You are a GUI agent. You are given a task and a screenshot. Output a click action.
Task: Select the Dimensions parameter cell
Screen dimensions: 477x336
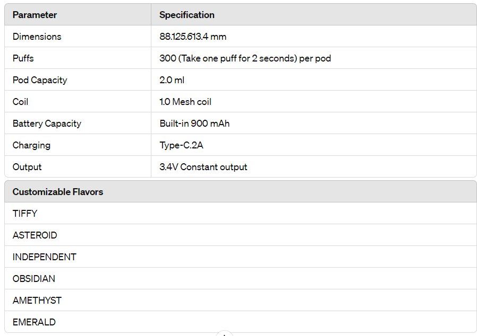(x=78, y=37)
